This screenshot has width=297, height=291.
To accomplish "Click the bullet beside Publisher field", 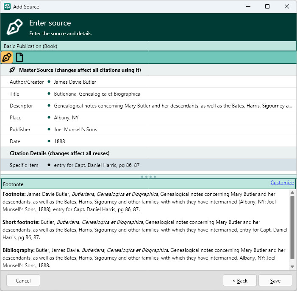I will 49,129.
